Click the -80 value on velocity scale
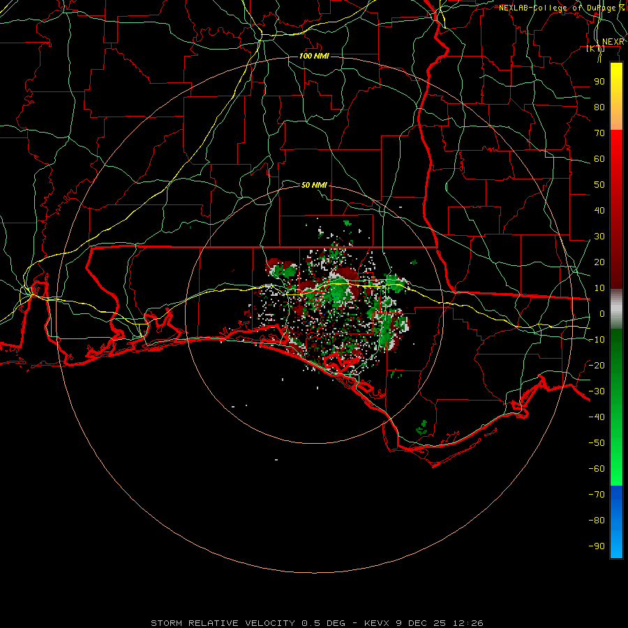628x628 pixels. coord(597,521)
